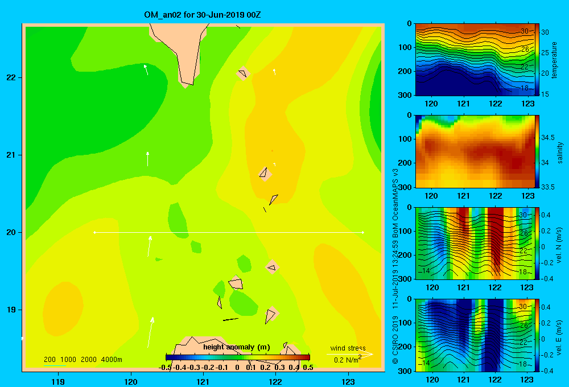
Task: Click the plot title 'OM_an02 for 30-Jun-2019 00Z'
Action: tap(202, 15)
